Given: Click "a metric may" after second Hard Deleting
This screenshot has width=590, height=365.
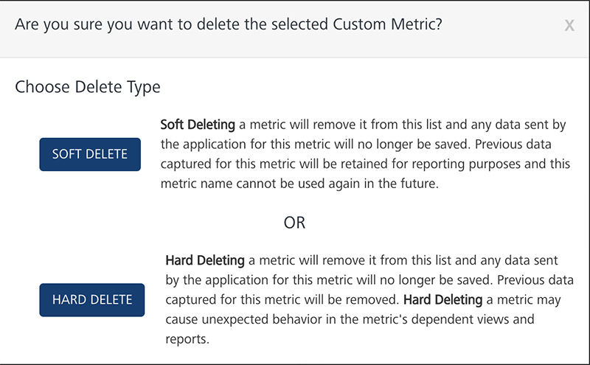Looking at the screenshot, I should point(522,300).
